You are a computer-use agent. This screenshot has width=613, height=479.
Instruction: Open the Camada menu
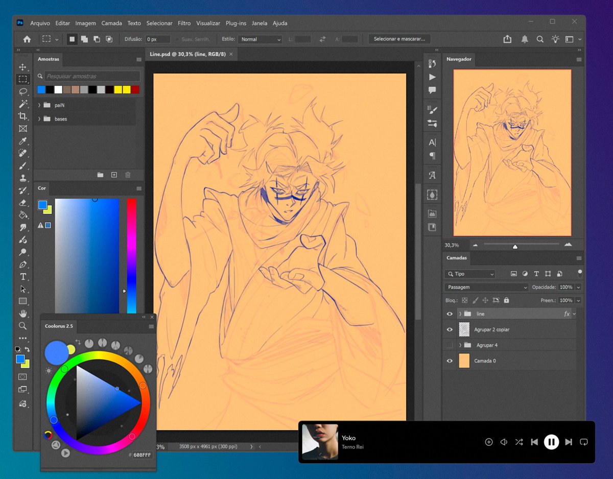[x=111, y=23]
